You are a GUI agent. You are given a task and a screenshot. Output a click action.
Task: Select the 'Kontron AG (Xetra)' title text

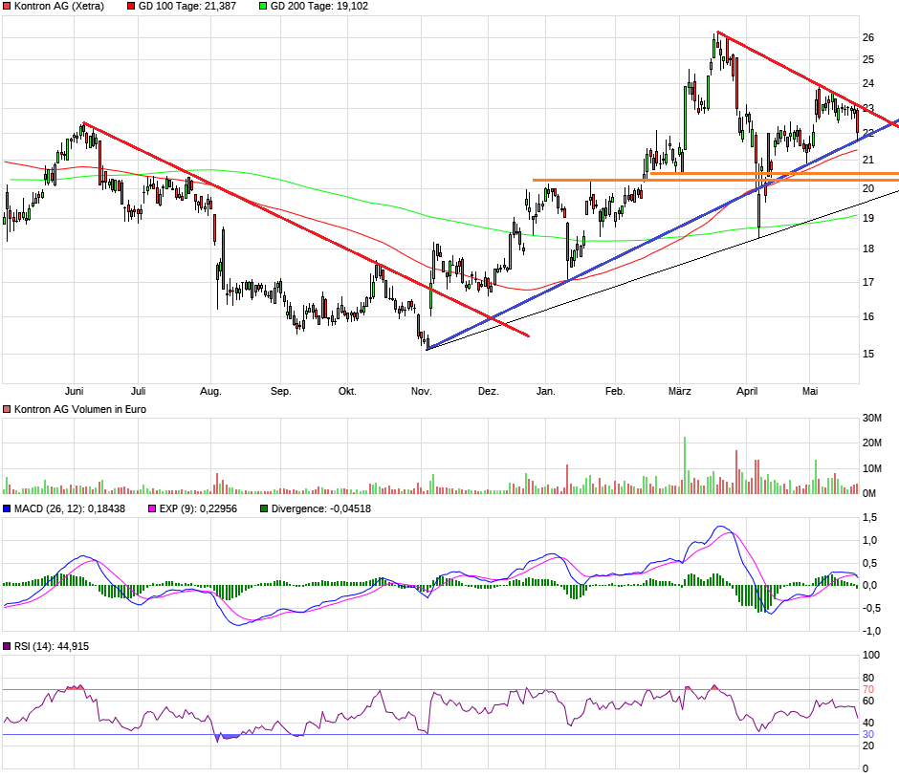coord(59,7)
